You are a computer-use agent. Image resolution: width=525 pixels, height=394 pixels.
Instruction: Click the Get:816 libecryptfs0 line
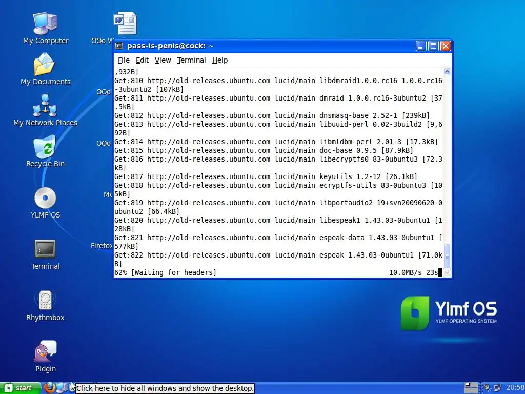[278, 164]
